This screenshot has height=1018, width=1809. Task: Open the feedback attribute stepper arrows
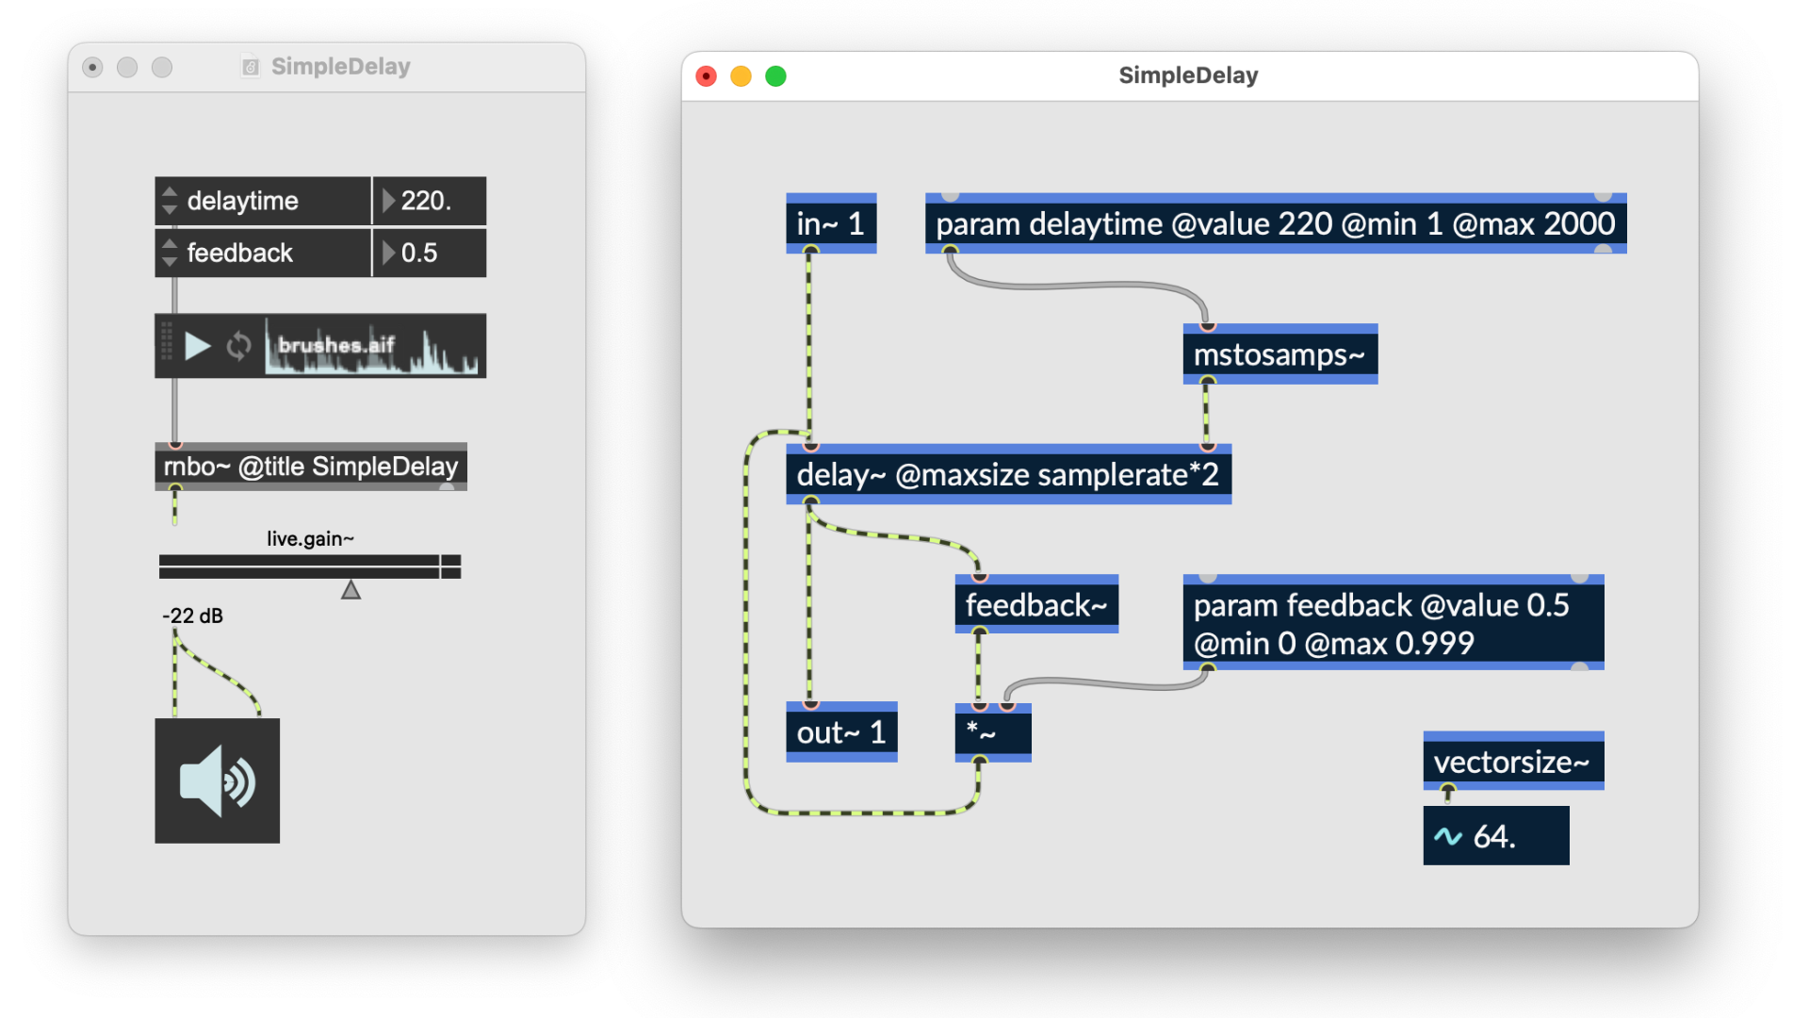(170, 252)
